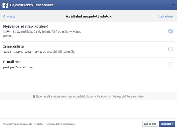Viewport: 177px width, 127px height.
Task: Click the Vissza back chevron
Action: click(4, 16)
